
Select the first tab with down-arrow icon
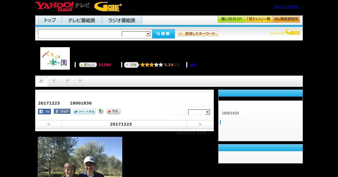tap(41, 81)
